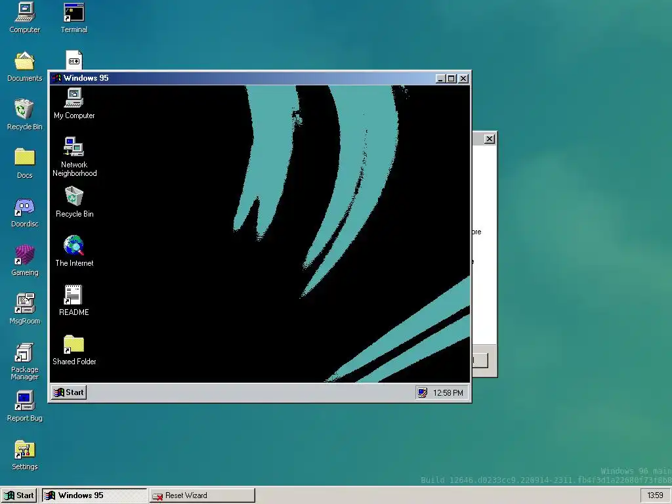Minimize the Windows 95 window

440,79
